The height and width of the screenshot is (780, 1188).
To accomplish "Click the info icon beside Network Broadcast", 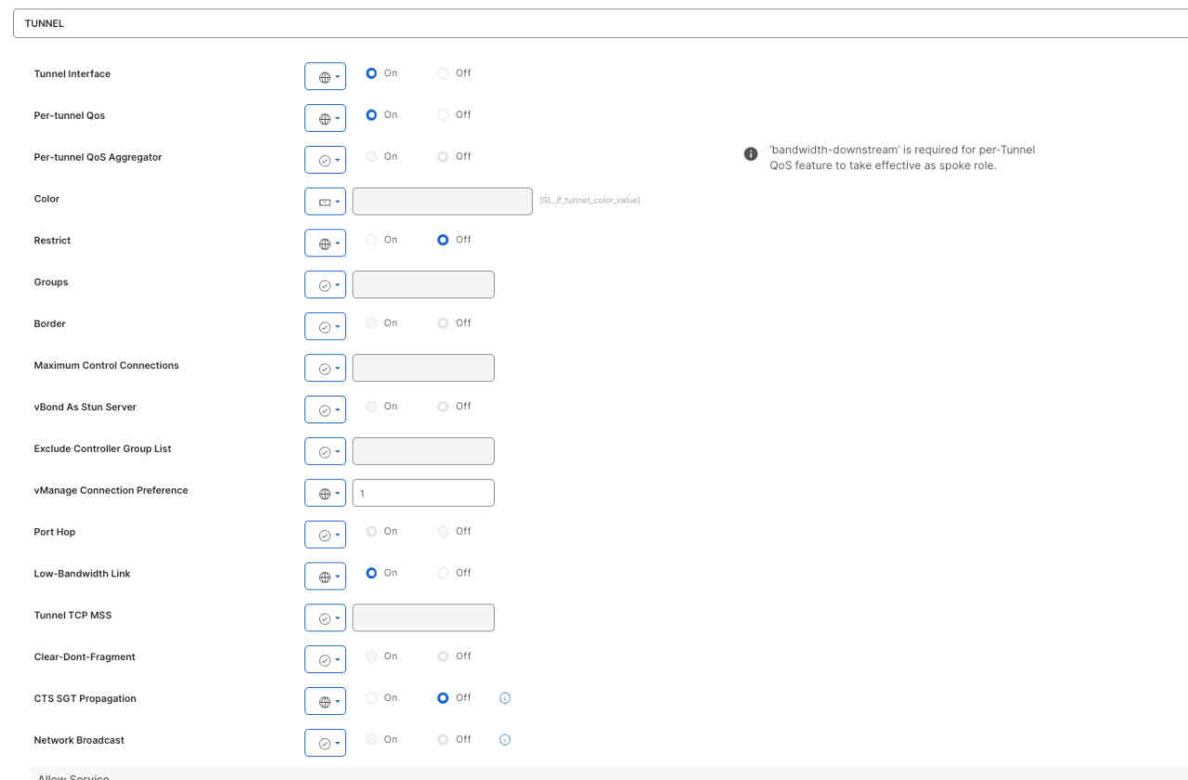I will coord(505,740).
